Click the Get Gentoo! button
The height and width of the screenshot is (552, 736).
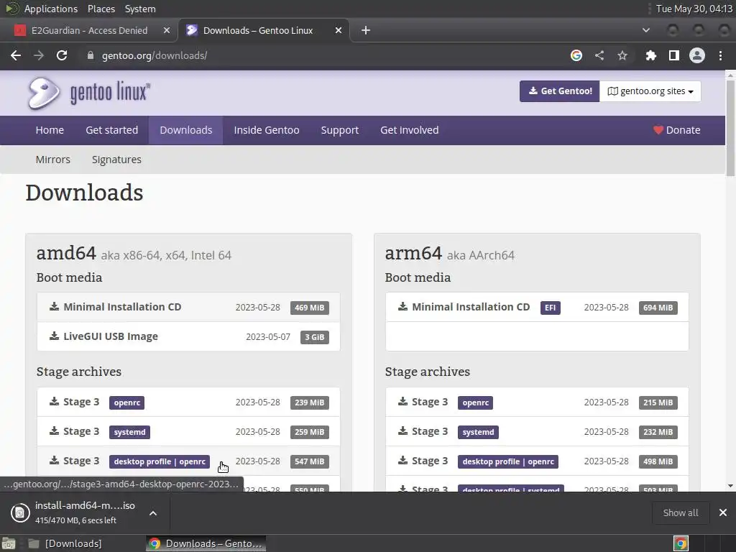coord(559,91)
